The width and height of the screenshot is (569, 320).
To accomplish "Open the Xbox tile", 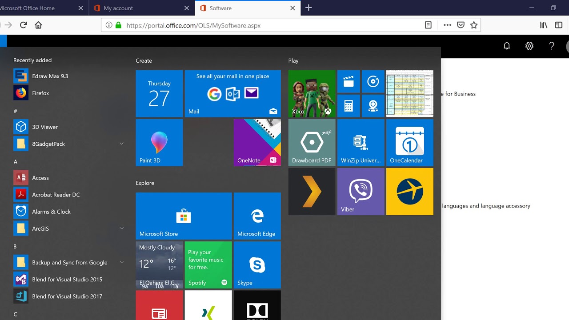I will (312, 94).
